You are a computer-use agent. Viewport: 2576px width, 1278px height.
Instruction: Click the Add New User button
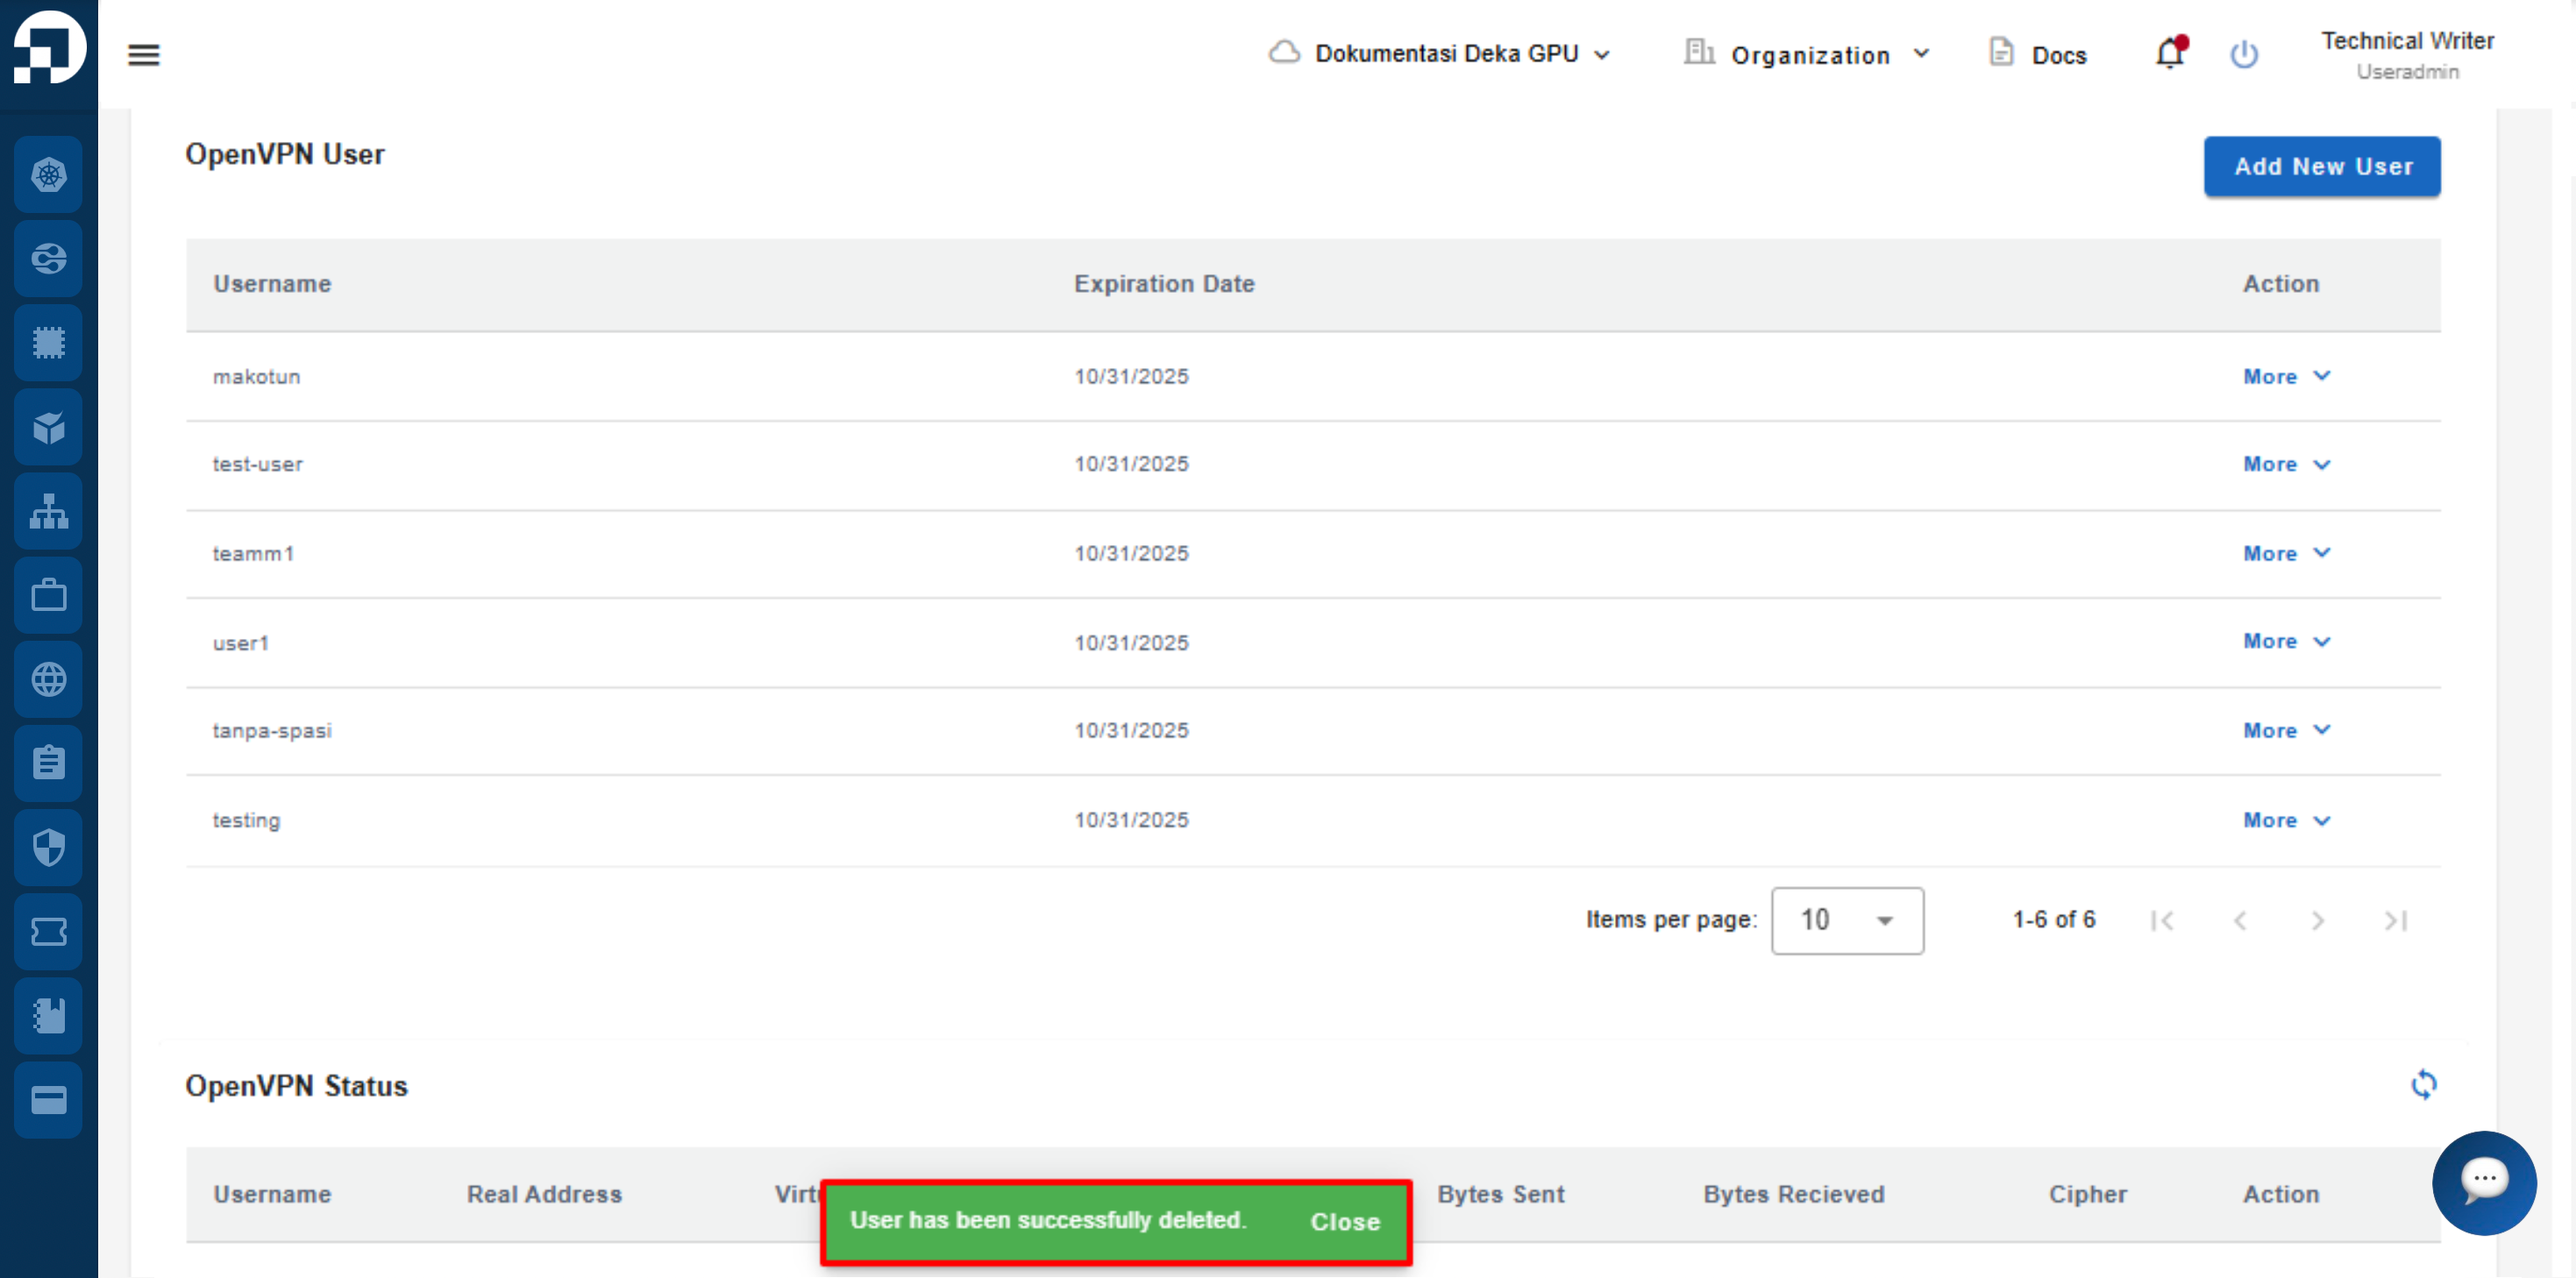point(2322,166)
